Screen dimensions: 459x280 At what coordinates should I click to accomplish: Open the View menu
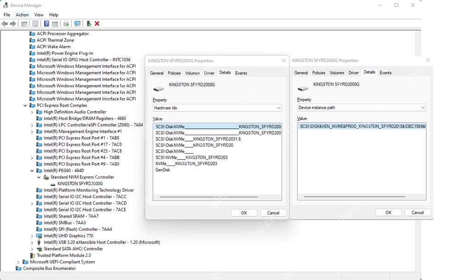tap(39, 15)
